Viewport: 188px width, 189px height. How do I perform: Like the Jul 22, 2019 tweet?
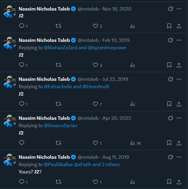tap(96, 104)
